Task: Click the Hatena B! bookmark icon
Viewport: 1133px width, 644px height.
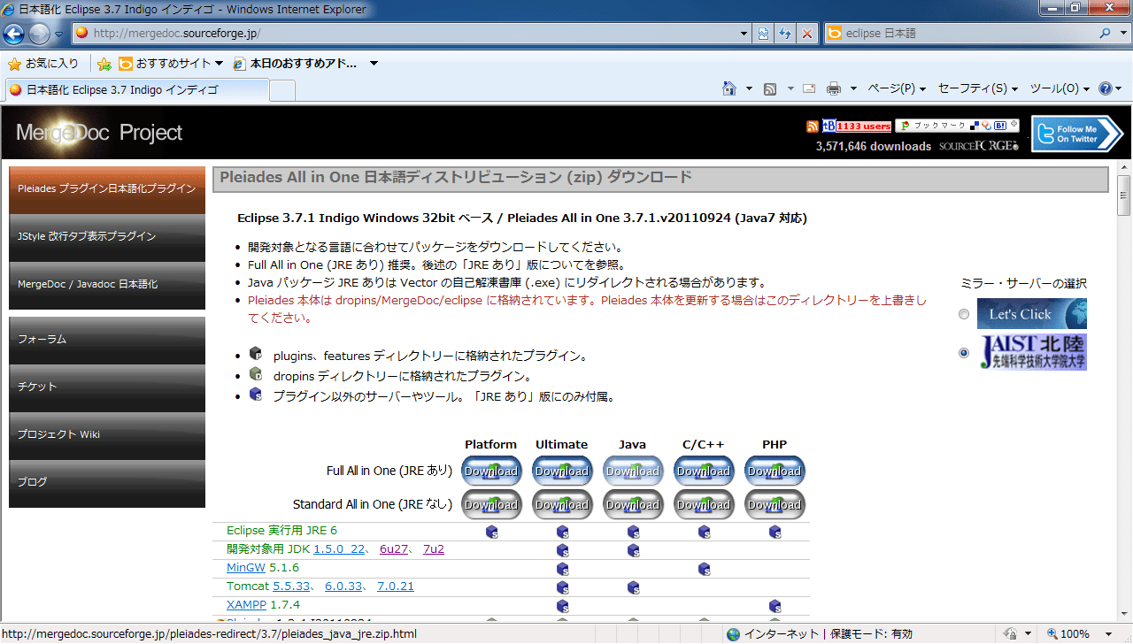Action: click(x=1000, y=126)
